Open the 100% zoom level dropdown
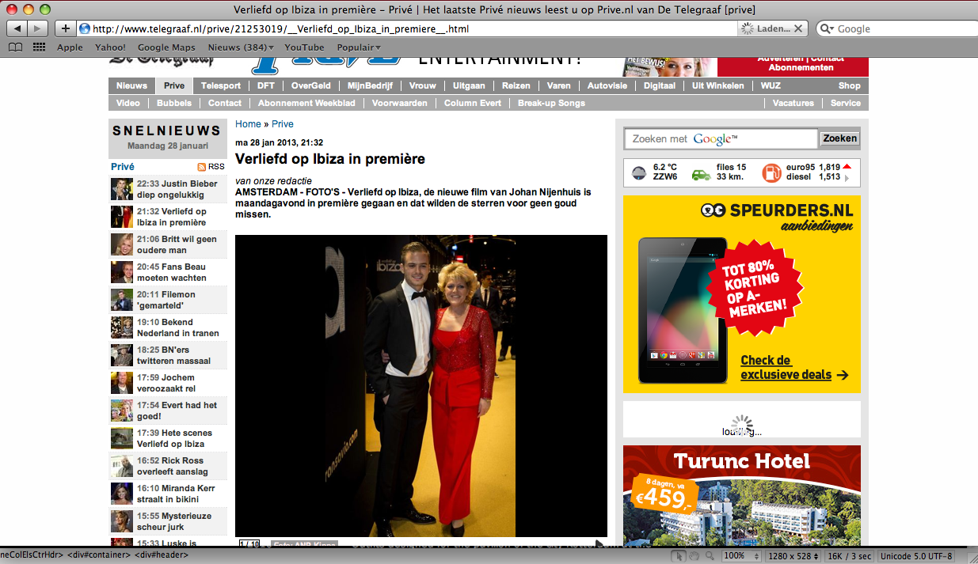Viewport: 978px width, 564px height. 740,556
